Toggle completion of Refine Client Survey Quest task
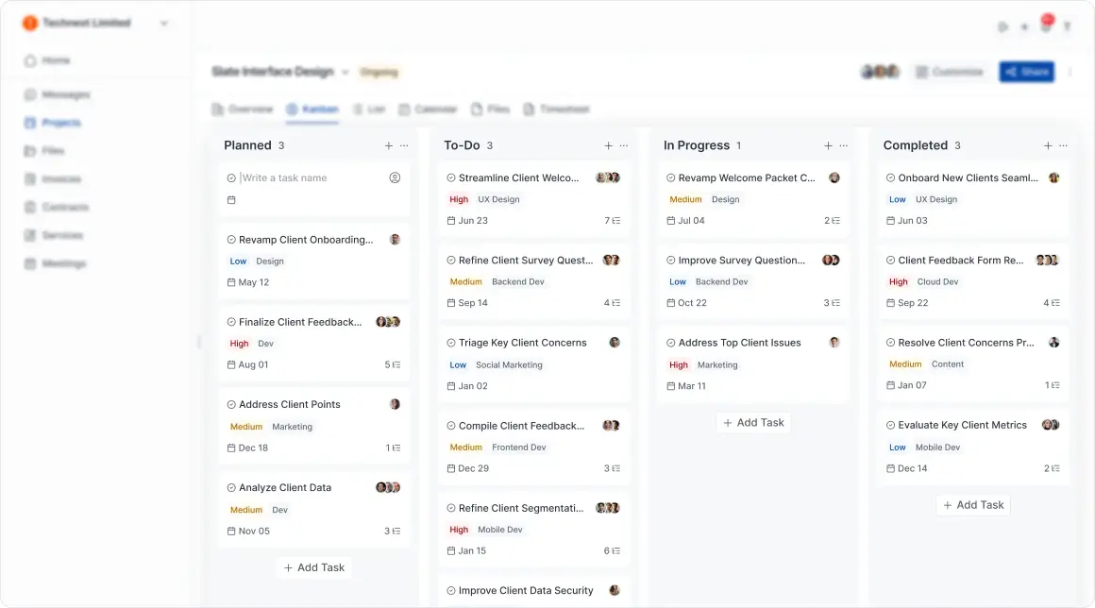Image resolution: width=1095 pixels, height=608 pixels. click(451, 261)
